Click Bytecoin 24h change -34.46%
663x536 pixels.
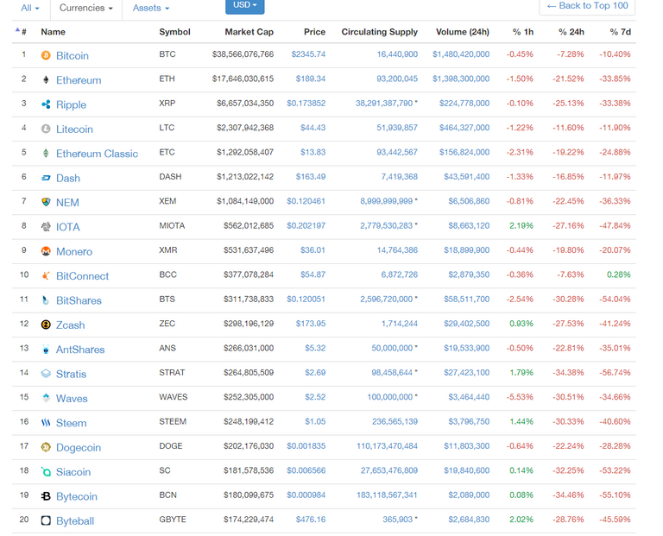568,495
